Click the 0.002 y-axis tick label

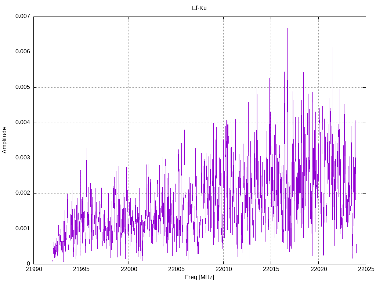point(23,193)
